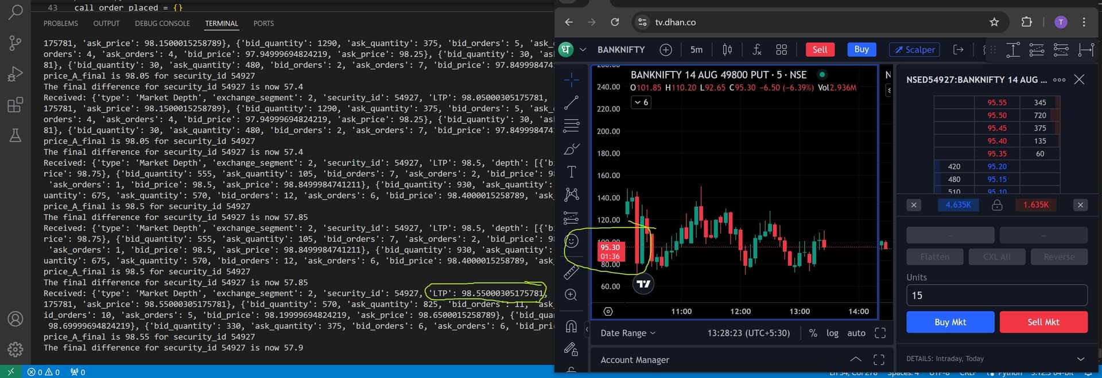The width and height of the screenshot is (1102, 378).
Task: Bookmark this page with the star icon
Action: pyautogui.click(x=994, y=22)
